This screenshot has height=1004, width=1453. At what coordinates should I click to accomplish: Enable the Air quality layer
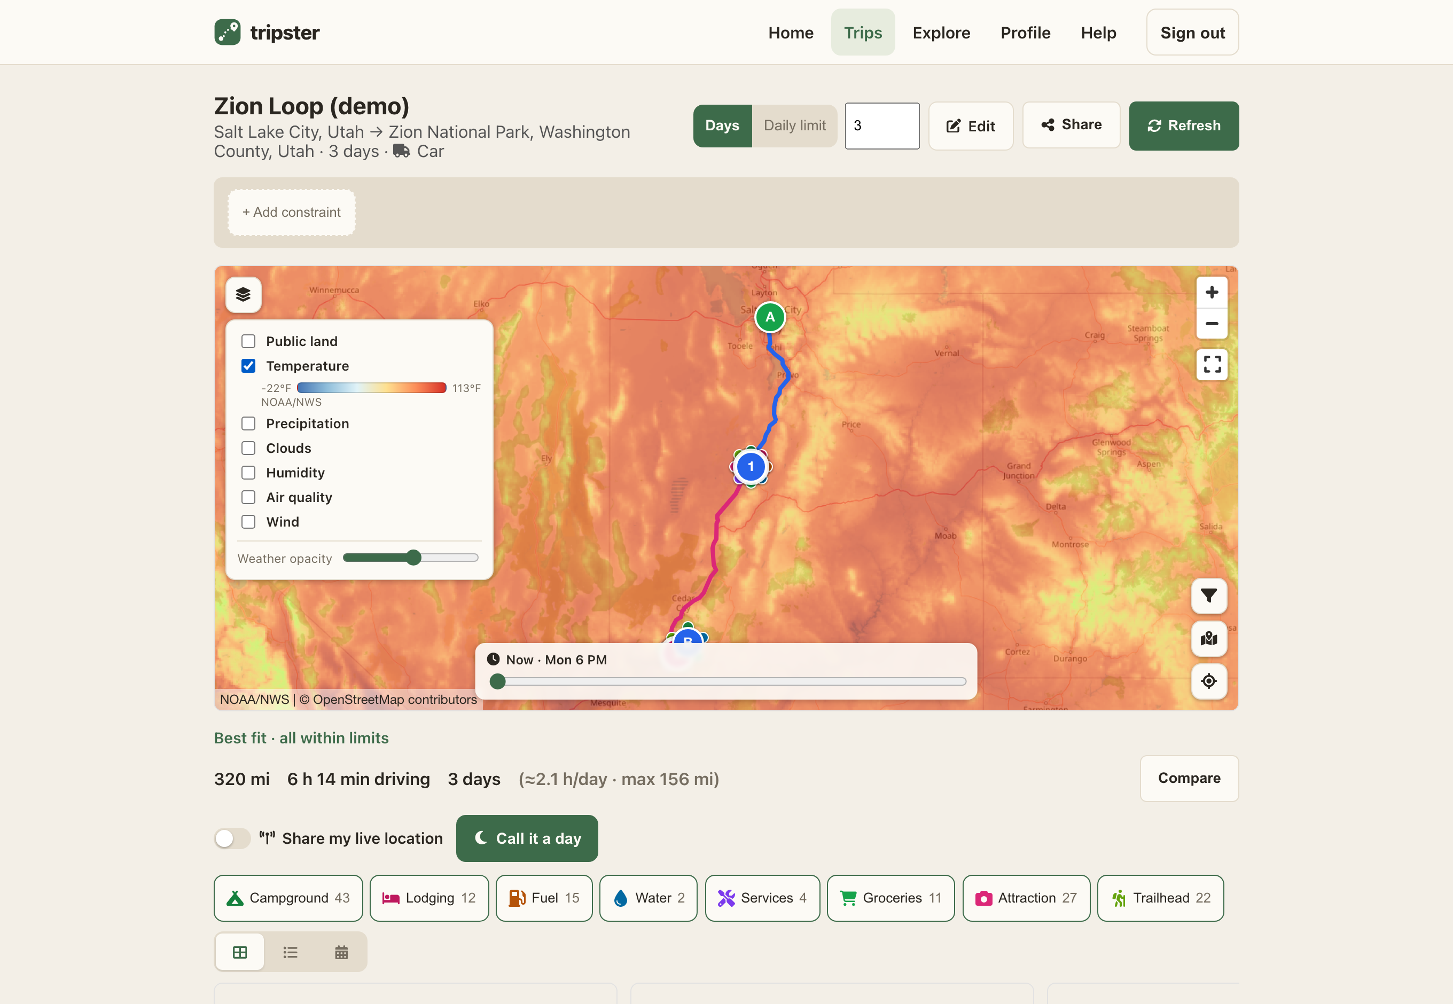pos(248,497)
